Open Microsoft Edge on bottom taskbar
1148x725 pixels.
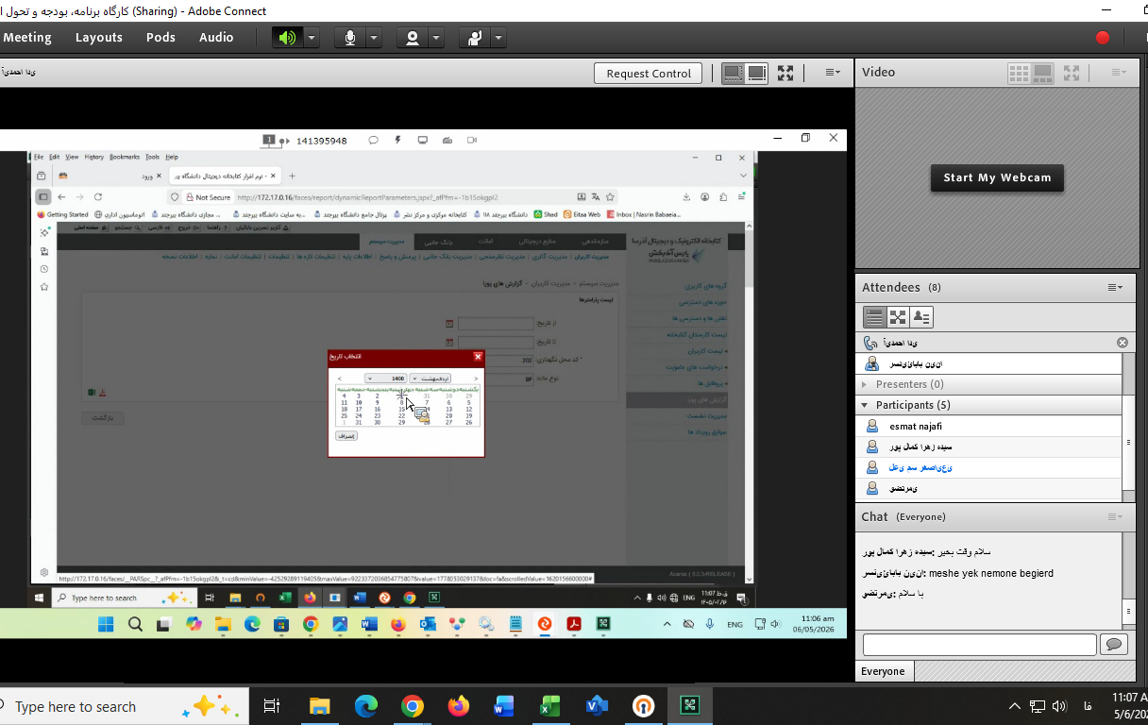pos(366,707)
